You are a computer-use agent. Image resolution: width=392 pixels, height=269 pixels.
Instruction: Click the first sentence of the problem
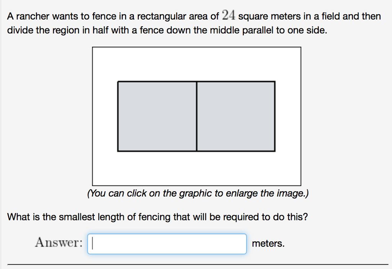pyautogui.click(x=153, y=16)
